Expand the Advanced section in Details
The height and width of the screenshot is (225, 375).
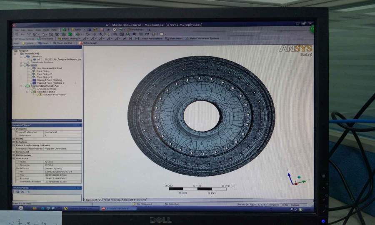(14, 152)
